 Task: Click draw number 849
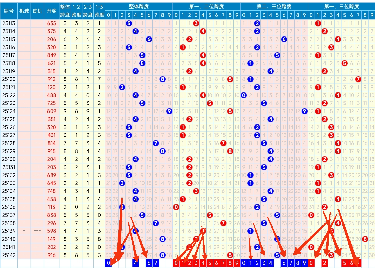tap(52, 55)
